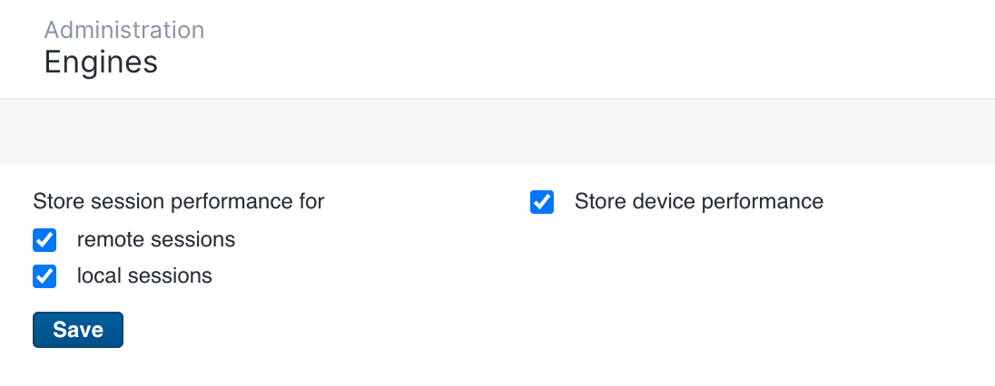Click the 'local sessions' label text

[x=144, y=276]
